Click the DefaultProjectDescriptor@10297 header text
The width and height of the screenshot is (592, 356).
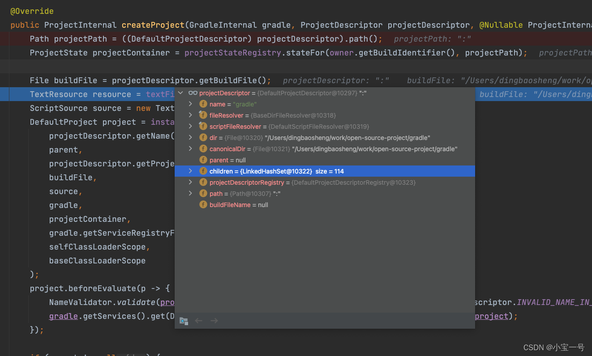(308, 93)
